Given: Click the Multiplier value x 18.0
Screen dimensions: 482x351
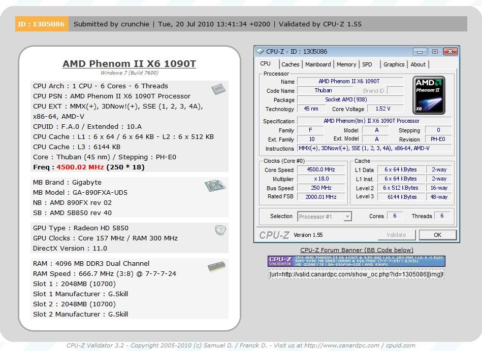Looking at the screenshot, I should tap(321, 179).
